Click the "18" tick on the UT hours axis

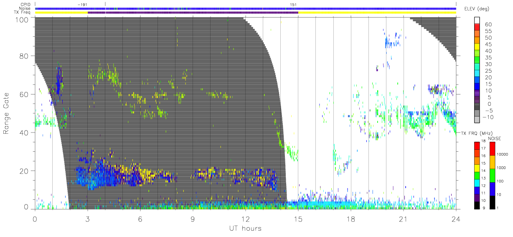[x=350, y=219]
